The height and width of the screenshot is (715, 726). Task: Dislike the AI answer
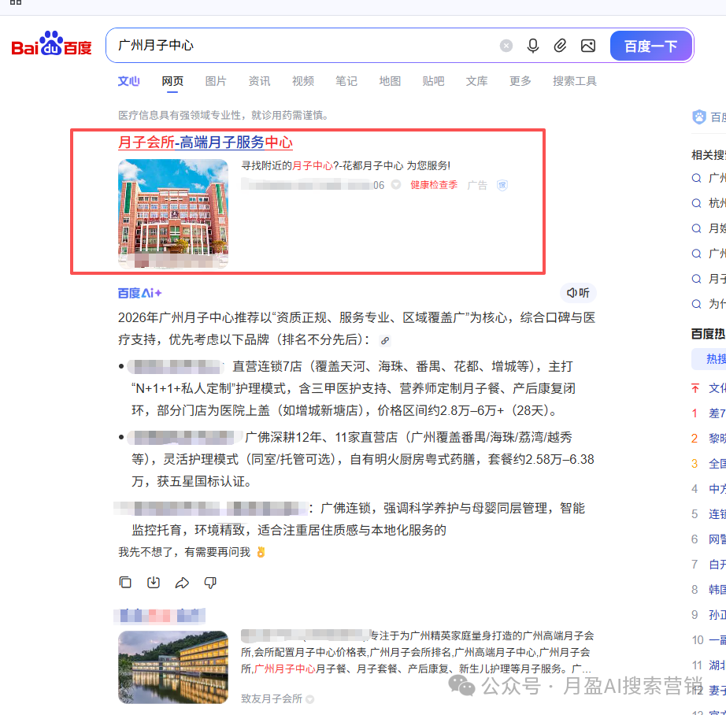pos(210,583)
